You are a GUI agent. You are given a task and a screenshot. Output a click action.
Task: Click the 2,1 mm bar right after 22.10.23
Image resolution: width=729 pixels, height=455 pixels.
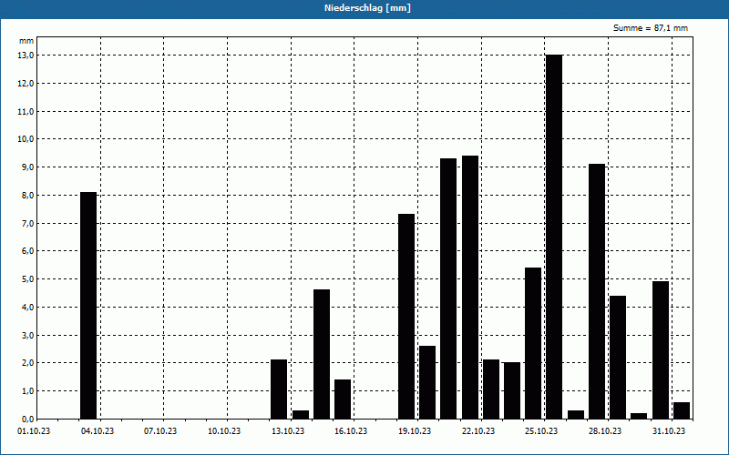click(x=491, y=389)
